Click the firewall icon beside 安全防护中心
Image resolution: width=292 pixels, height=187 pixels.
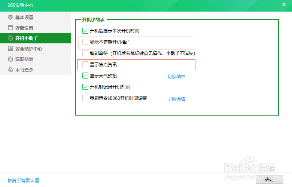[10, 49]
